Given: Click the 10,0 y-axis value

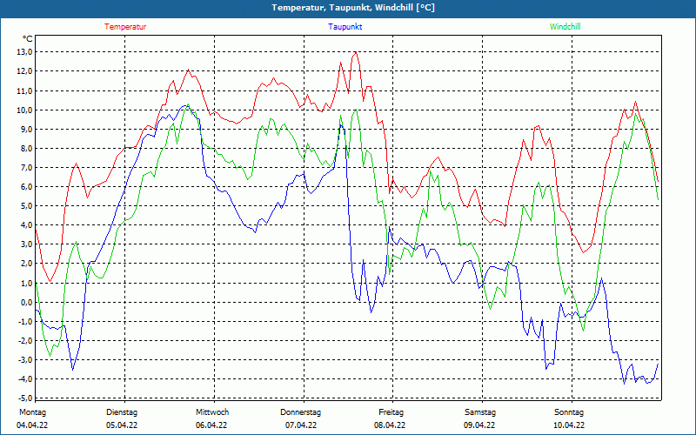Looking at the screenshot, I should [x=25, y=110].
